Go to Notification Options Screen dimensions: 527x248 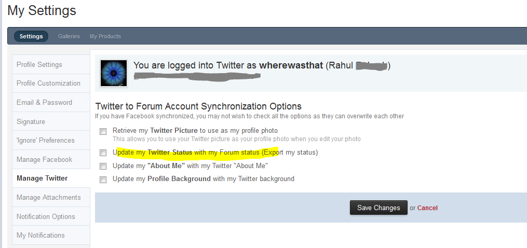click(51, 217)
